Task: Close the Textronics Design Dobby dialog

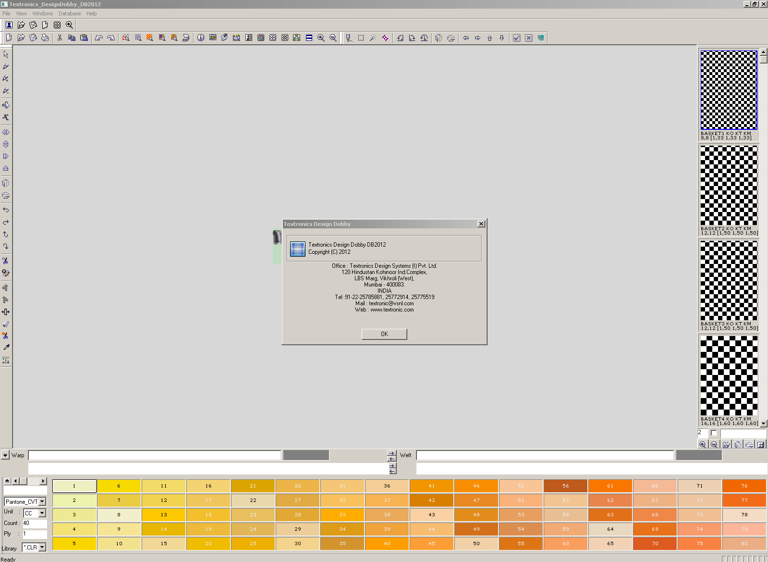Action: point(481,224)
